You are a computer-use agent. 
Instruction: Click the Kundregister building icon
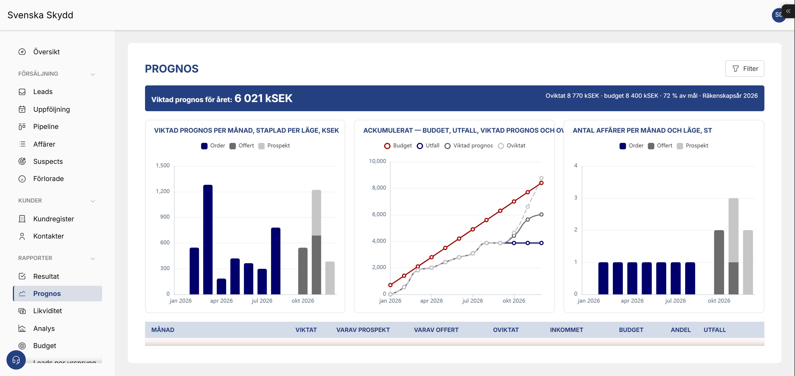tap(22, 219)
